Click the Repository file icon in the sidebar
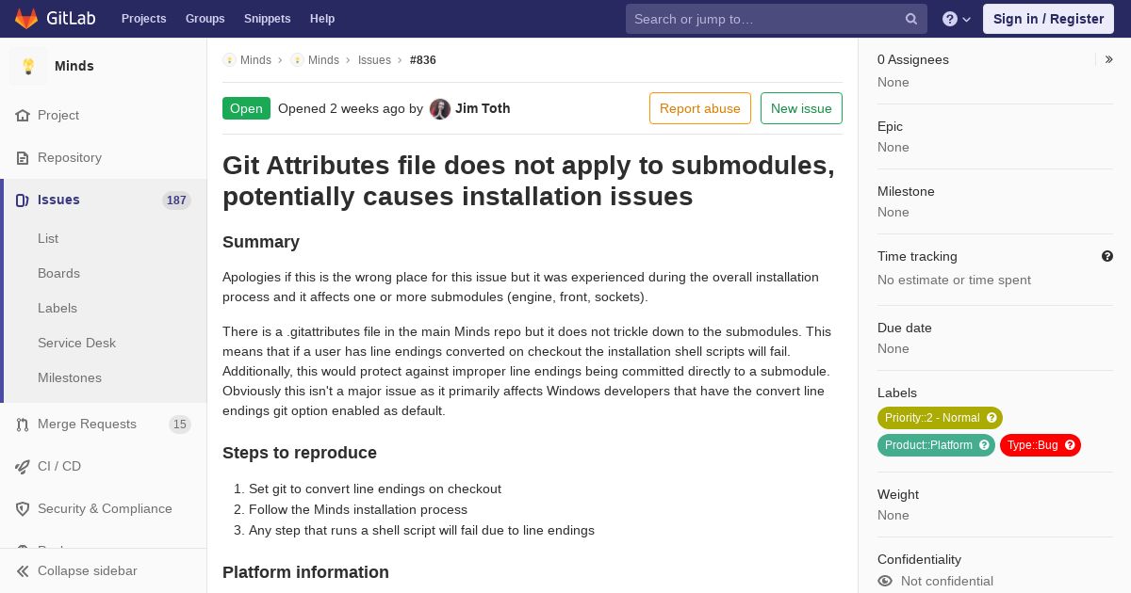The height and width of the screenshot is (593, 1131). [23, 158]
